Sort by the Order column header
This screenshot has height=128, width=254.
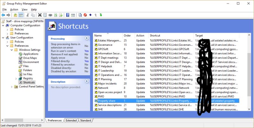point(129,36)
